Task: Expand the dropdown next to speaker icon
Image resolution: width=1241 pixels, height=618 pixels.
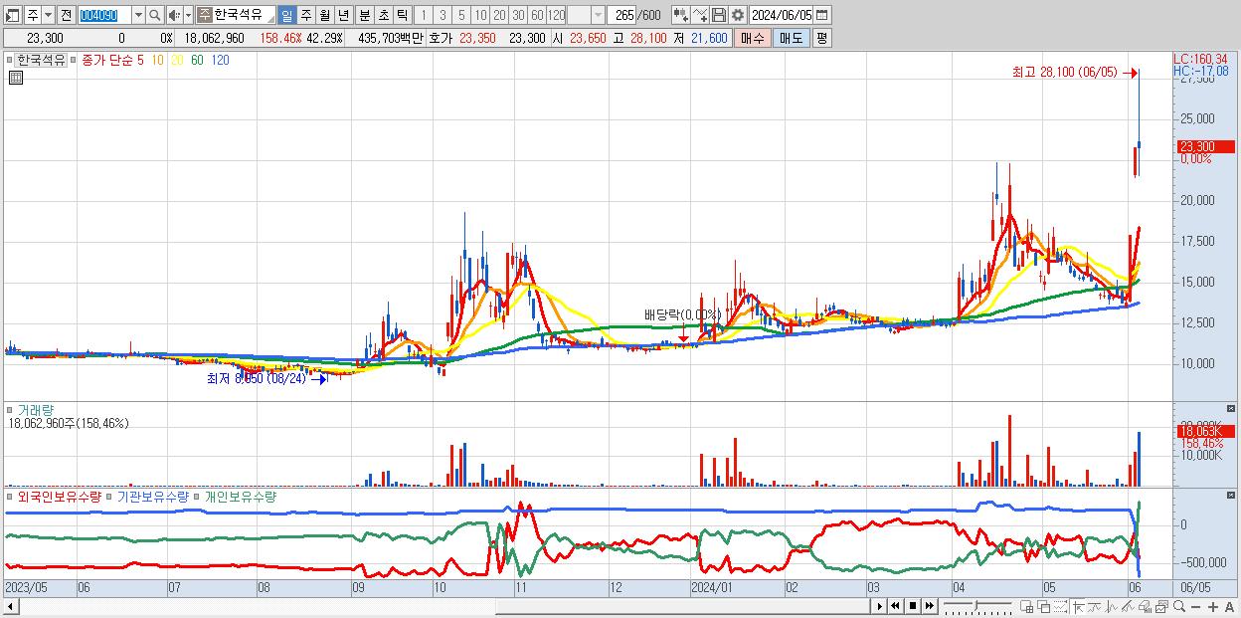Action: point(188,15)
